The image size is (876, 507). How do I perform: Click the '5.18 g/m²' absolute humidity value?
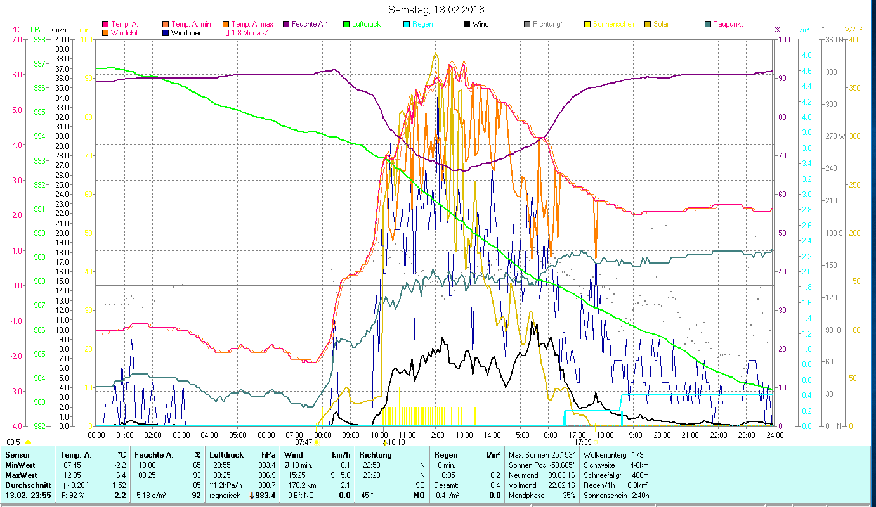pos(151,496)
